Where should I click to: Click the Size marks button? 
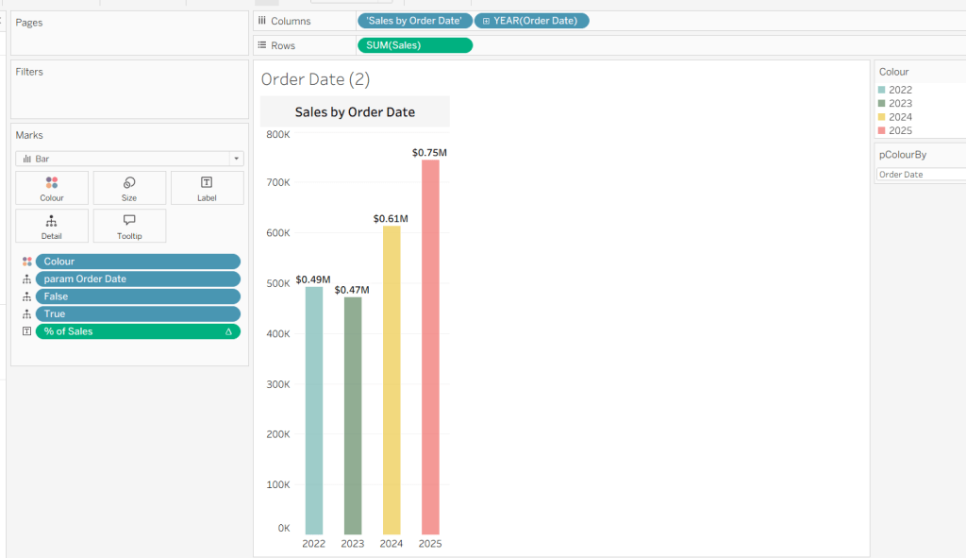(129, 188)
